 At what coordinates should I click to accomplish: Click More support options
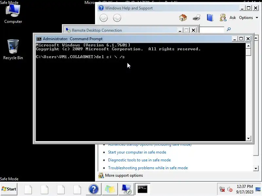pos(124,175)
